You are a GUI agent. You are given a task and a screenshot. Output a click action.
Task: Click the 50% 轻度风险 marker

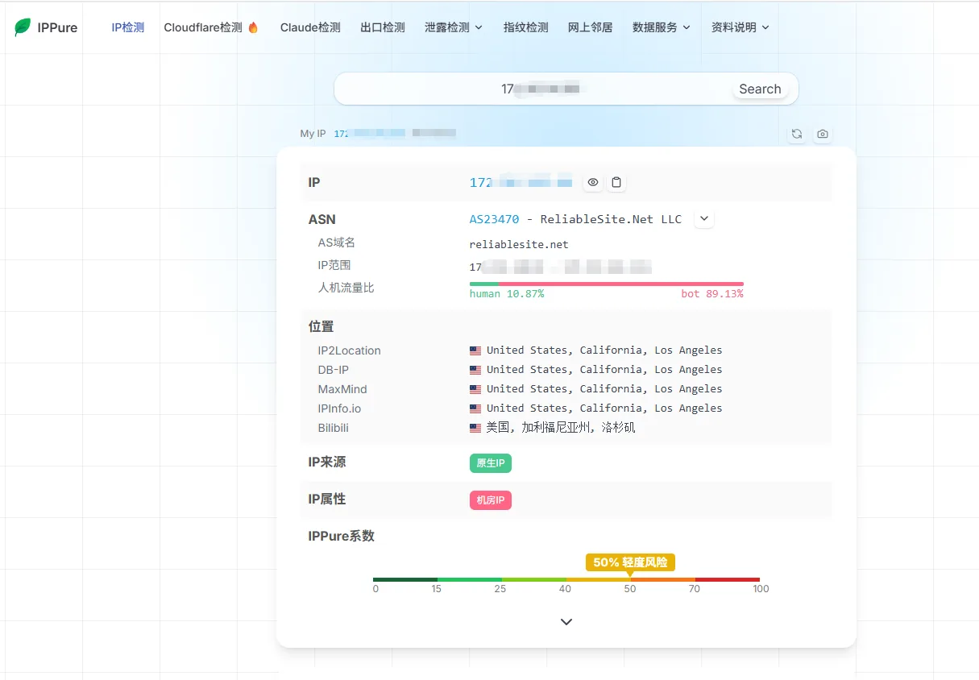630,562
